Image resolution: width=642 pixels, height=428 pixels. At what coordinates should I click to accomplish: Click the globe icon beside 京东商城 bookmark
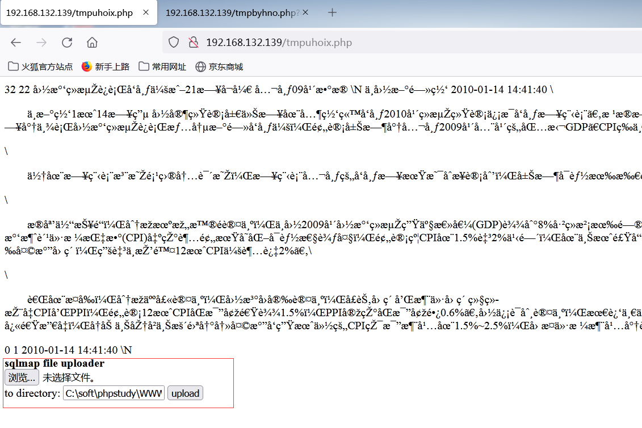(200, 66)
